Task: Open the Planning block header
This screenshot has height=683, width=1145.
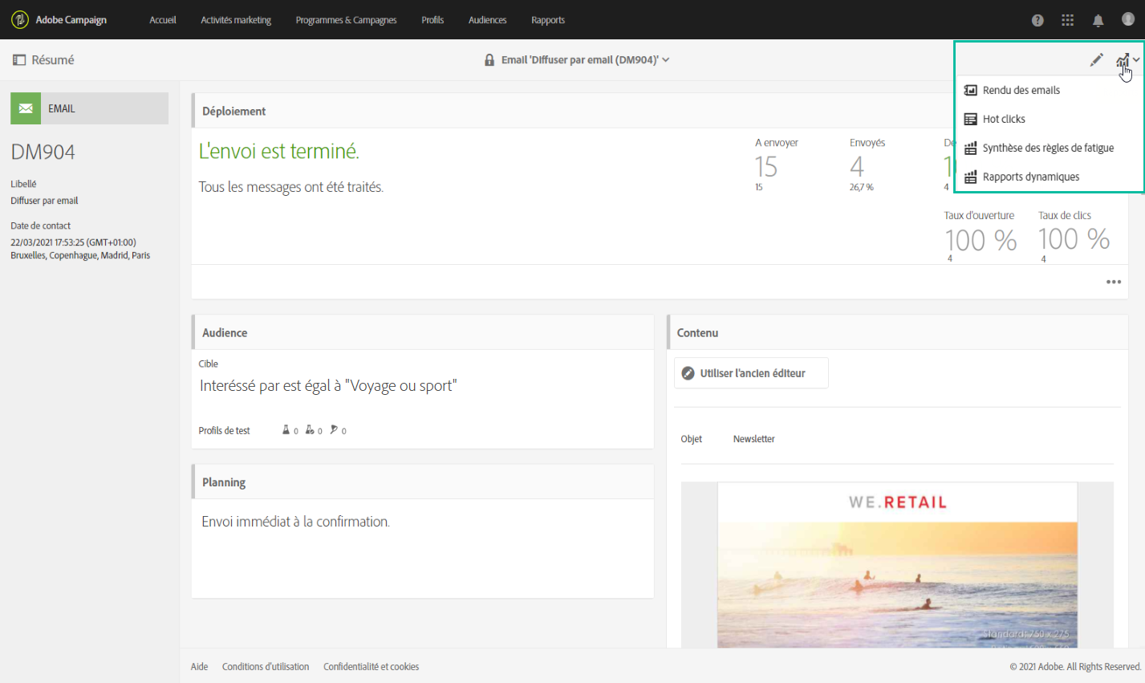Action: [x=423, y=482]
